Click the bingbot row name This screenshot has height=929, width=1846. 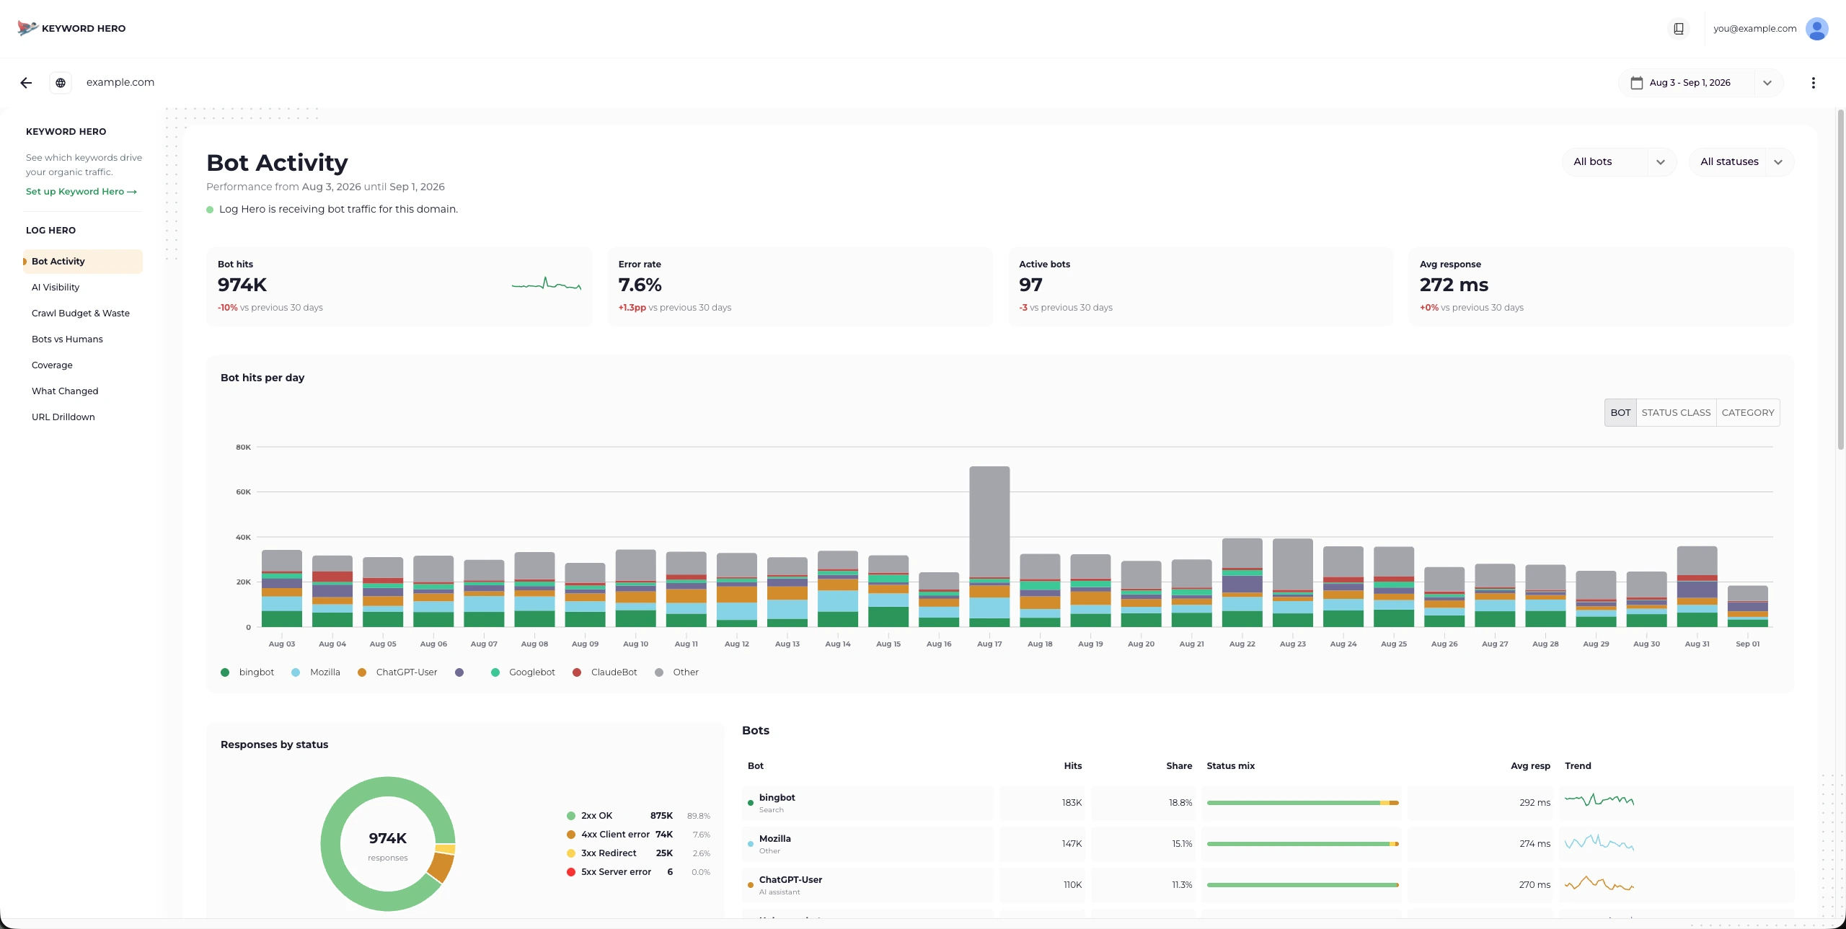click(777, 798)
